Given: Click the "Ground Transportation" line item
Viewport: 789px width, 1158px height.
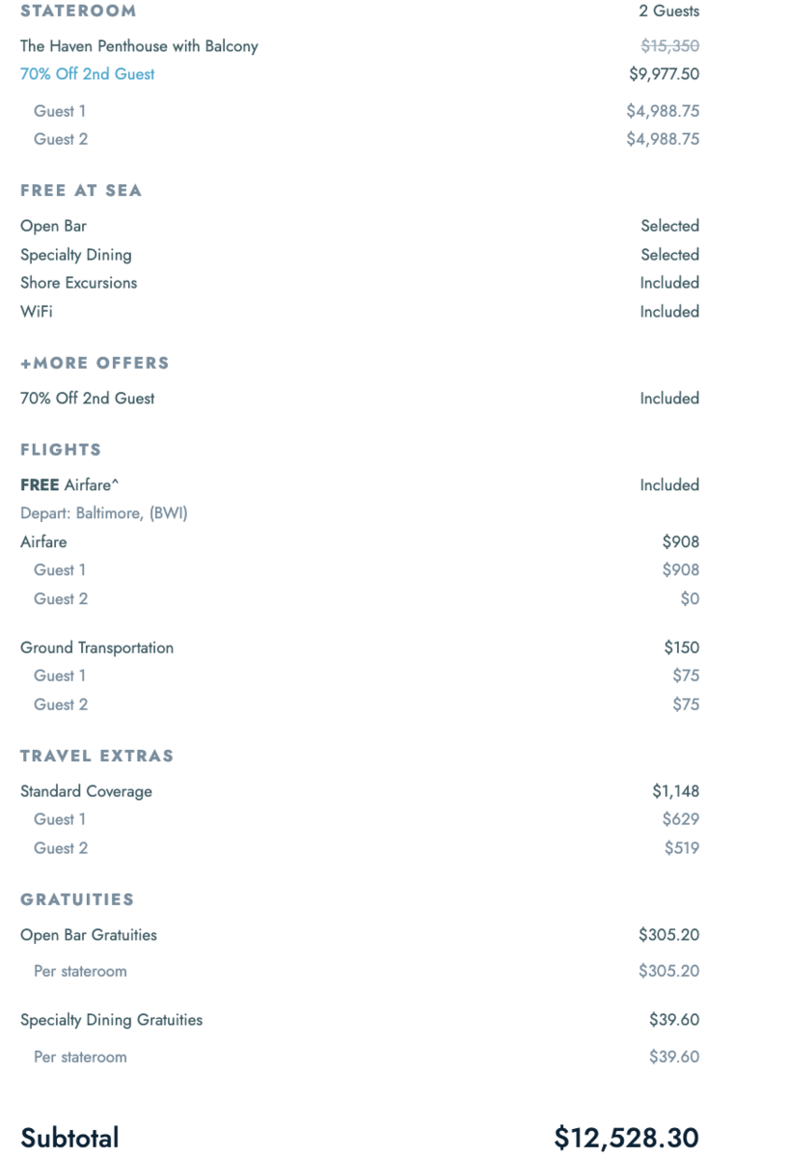Looking at the screenshot, I should point(96,648).
